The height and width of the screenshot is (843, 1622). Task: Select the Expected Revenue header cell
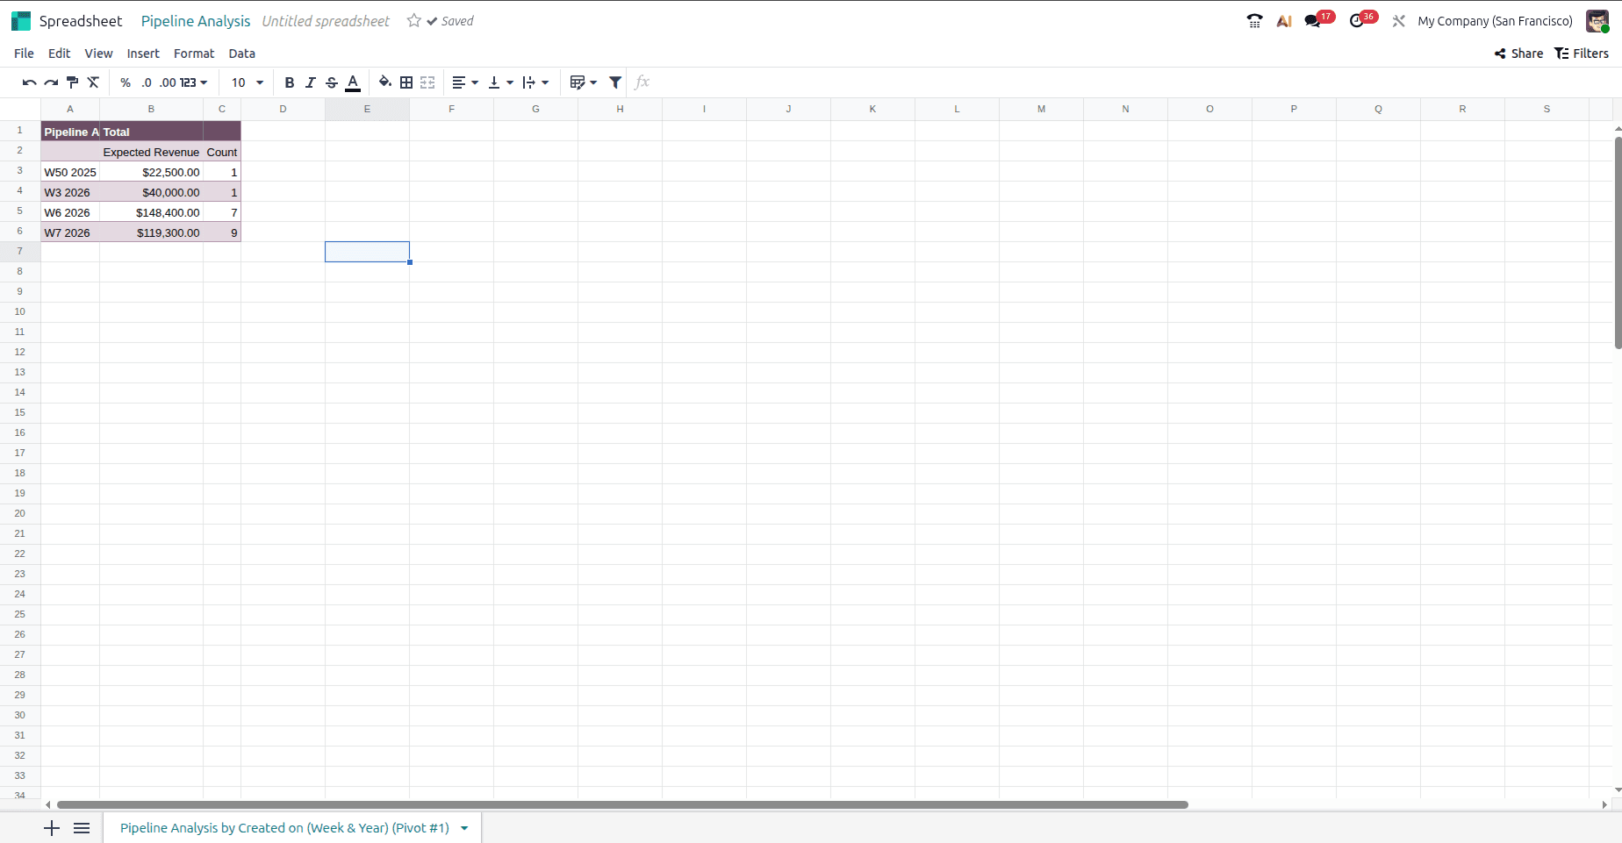point(151,152)
